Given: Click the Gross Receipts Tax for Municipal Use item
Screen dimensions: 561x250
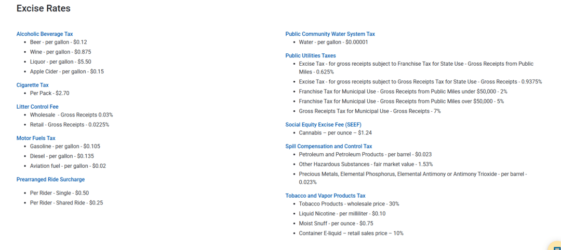Looking at the screenshot, I should 370,111.
